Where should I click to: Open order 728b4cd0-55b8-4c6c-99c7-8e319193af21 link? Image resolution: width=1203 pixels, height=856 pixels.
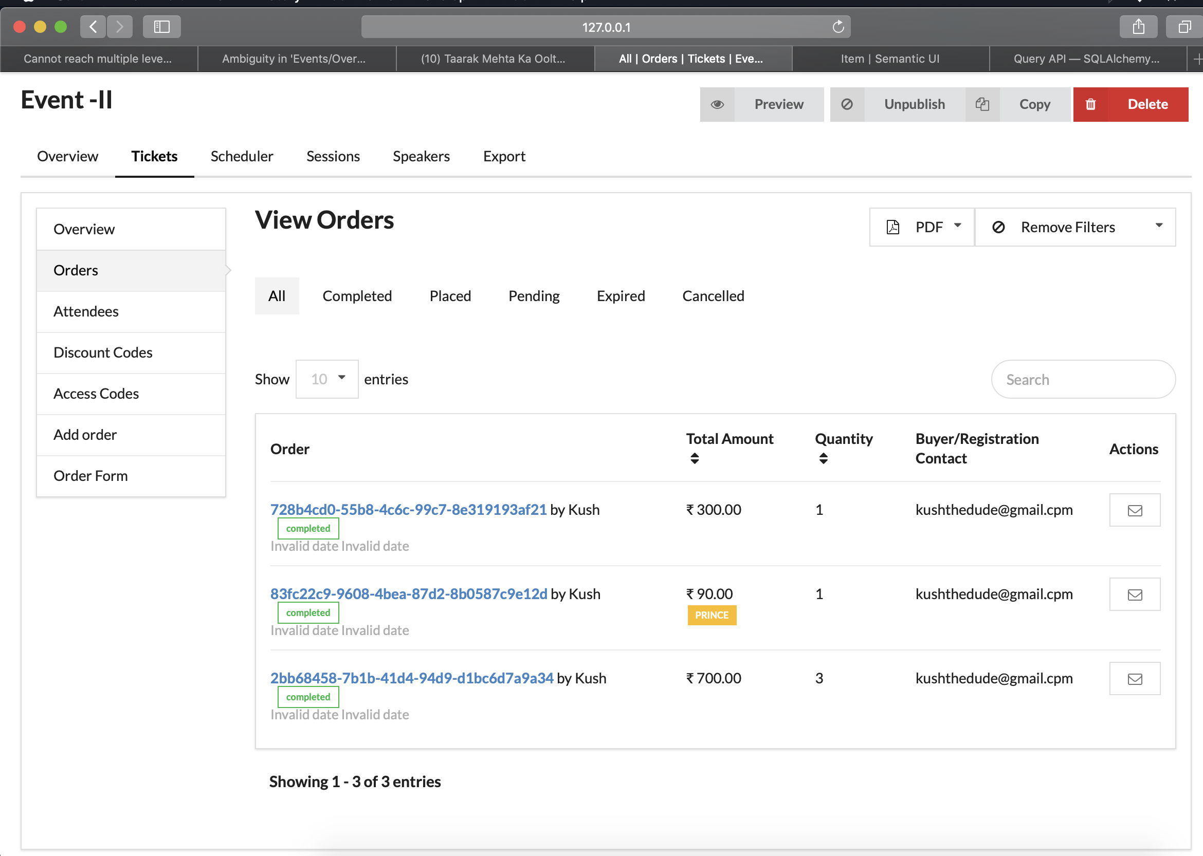[408, 510]
